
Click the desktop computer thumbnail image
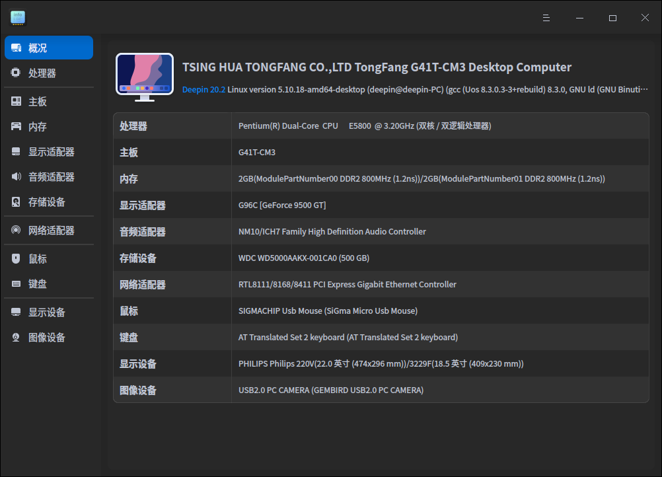point(145,77)
